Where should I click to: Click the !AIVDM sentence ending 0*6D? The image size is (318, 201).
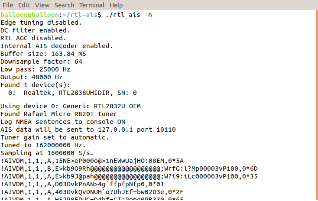pos(129,169)
